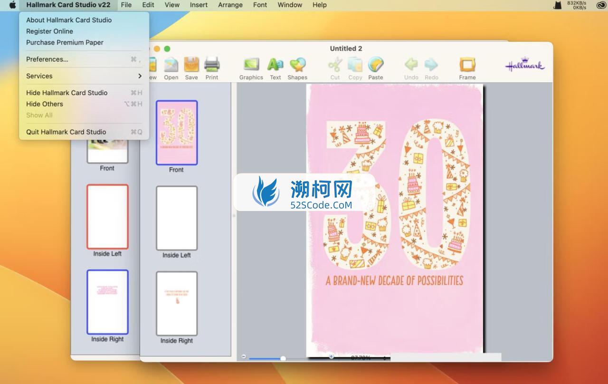Click the window title 'Untitled 2'
The width and height of the screenshot is (608, 384).
(x=346, y=48)
